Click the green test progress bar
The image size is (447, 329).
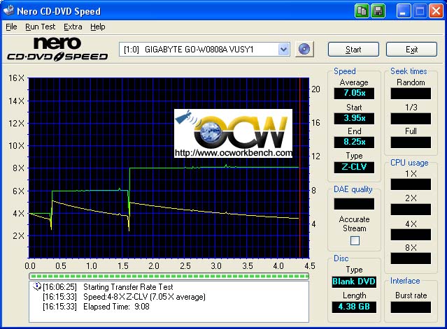pos(169,276)
